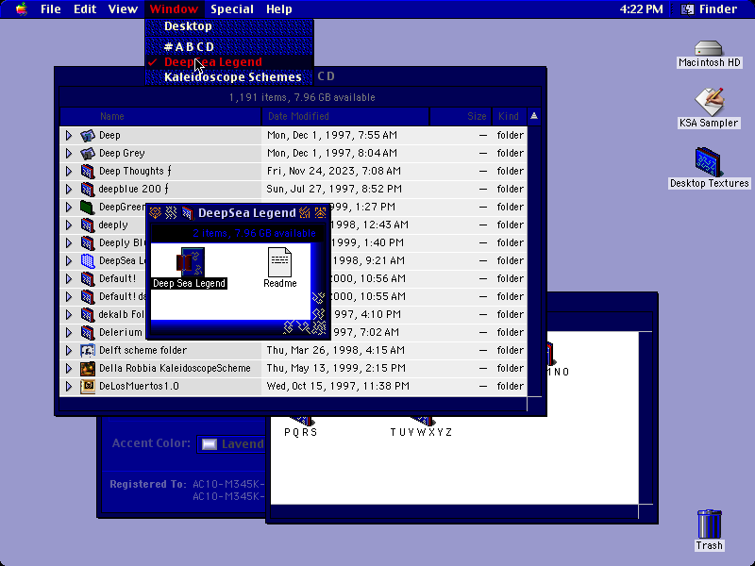Viewport: 755px width, 566px height.
Task: Choose Kaleidoscope Schemes in the Window menu
Action: pyautogui.click(x=229, y=77)
